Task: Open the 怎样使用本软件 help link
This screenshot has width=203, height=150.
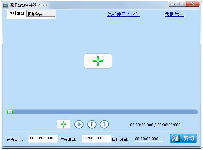Action: (123, 14)
